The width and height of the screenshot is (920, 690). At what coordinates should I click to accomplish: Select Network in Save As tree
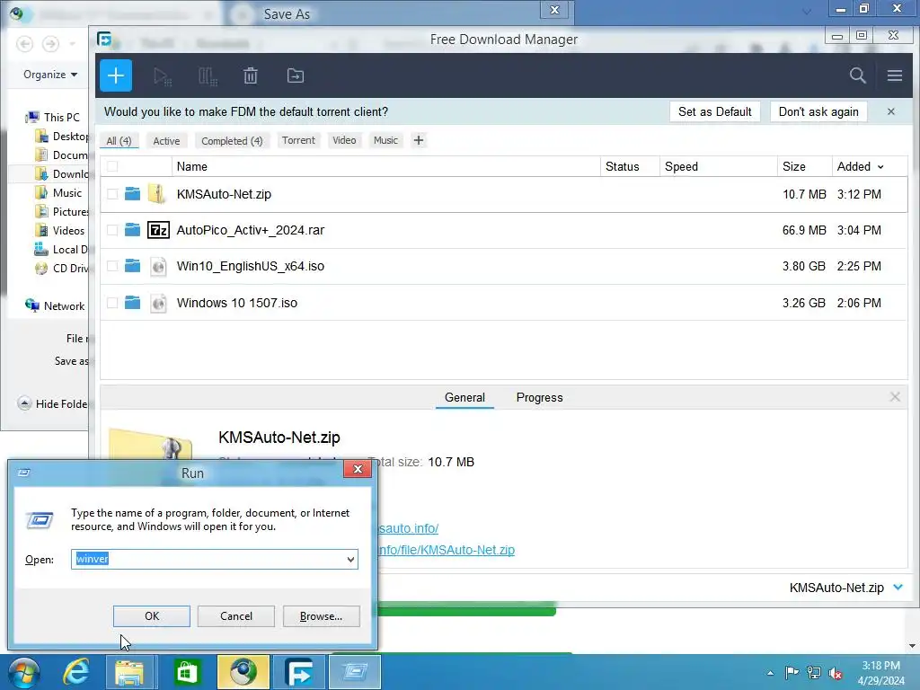pos(55,305)
